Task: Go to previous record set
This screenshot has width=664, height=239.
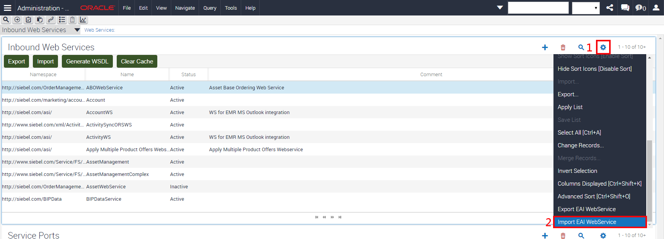Action: tap(324, 217)
